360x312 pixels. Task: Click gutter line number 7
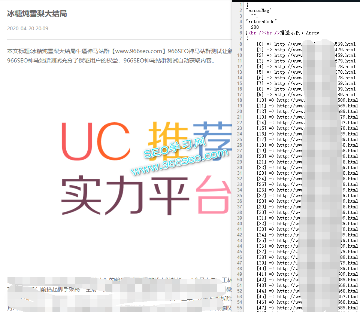(240, 38)
